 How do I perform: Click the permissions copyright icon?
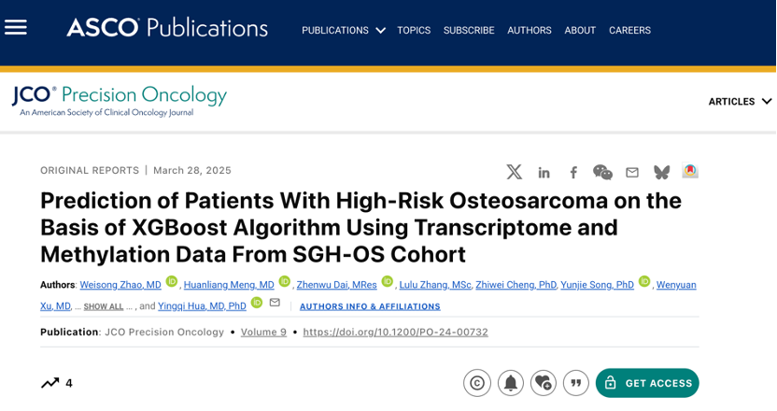click(477, 383)
